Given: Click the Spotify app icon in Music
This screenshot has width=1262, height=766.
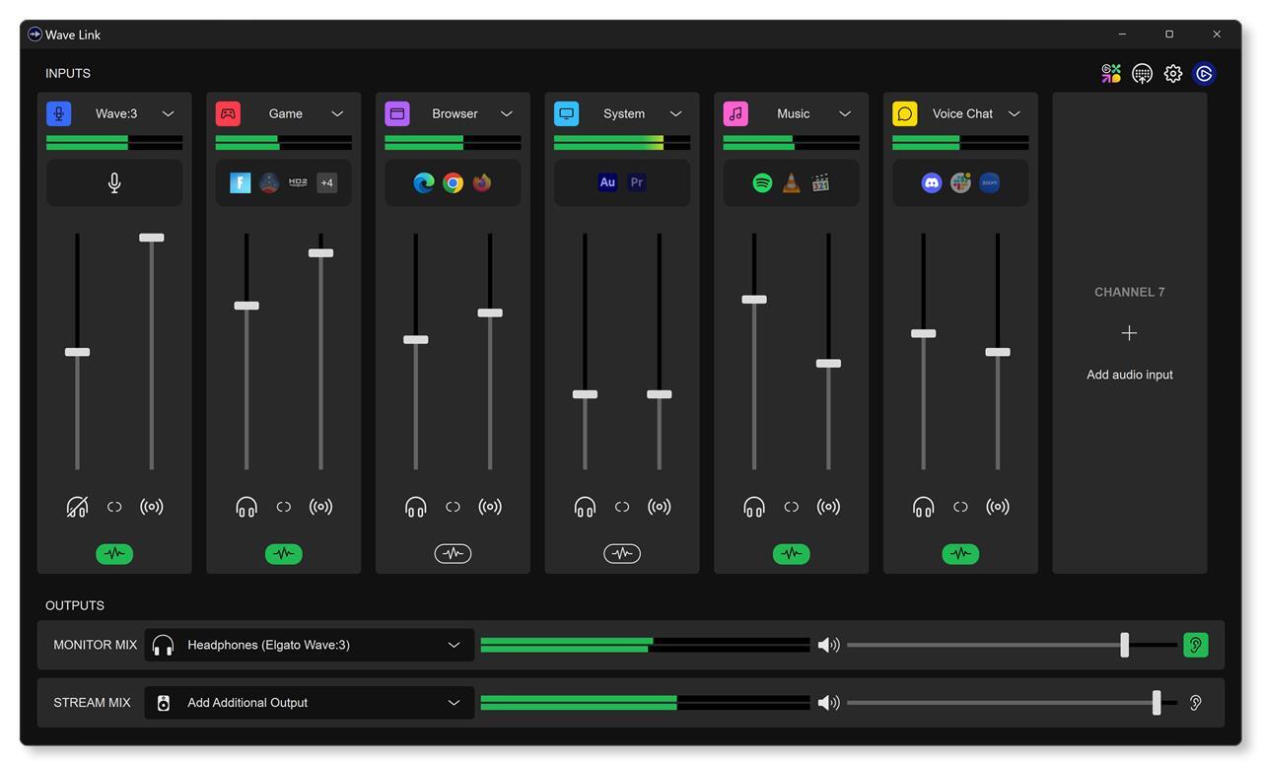Looking at the screenshot, I should coord(762,182).
